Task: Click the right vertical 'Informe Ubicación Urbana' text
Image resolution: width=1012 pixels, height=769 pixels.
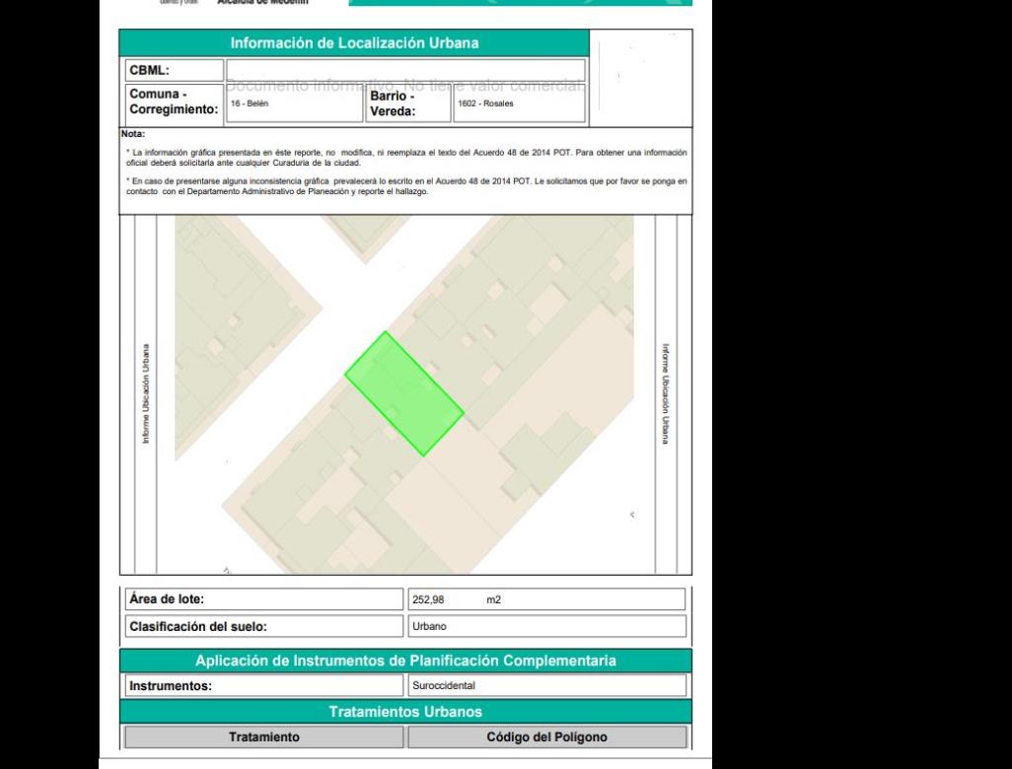Action: [666, 393]
